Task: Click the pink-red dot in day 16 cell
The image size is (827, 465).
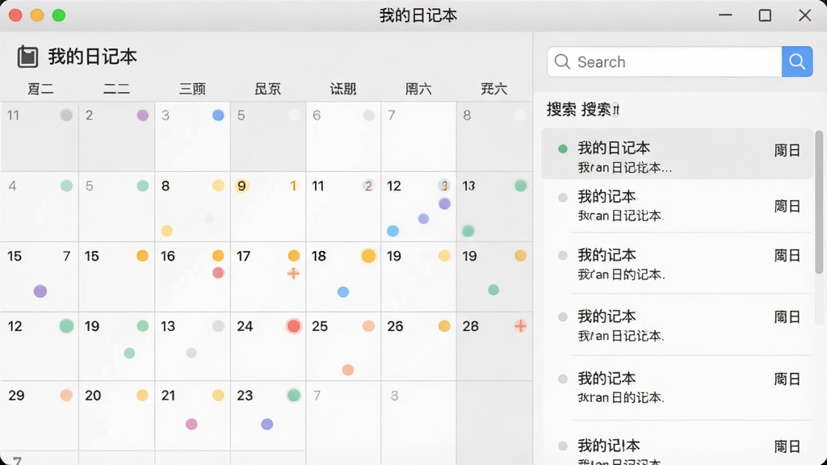Action: click(x=218, y=273)
